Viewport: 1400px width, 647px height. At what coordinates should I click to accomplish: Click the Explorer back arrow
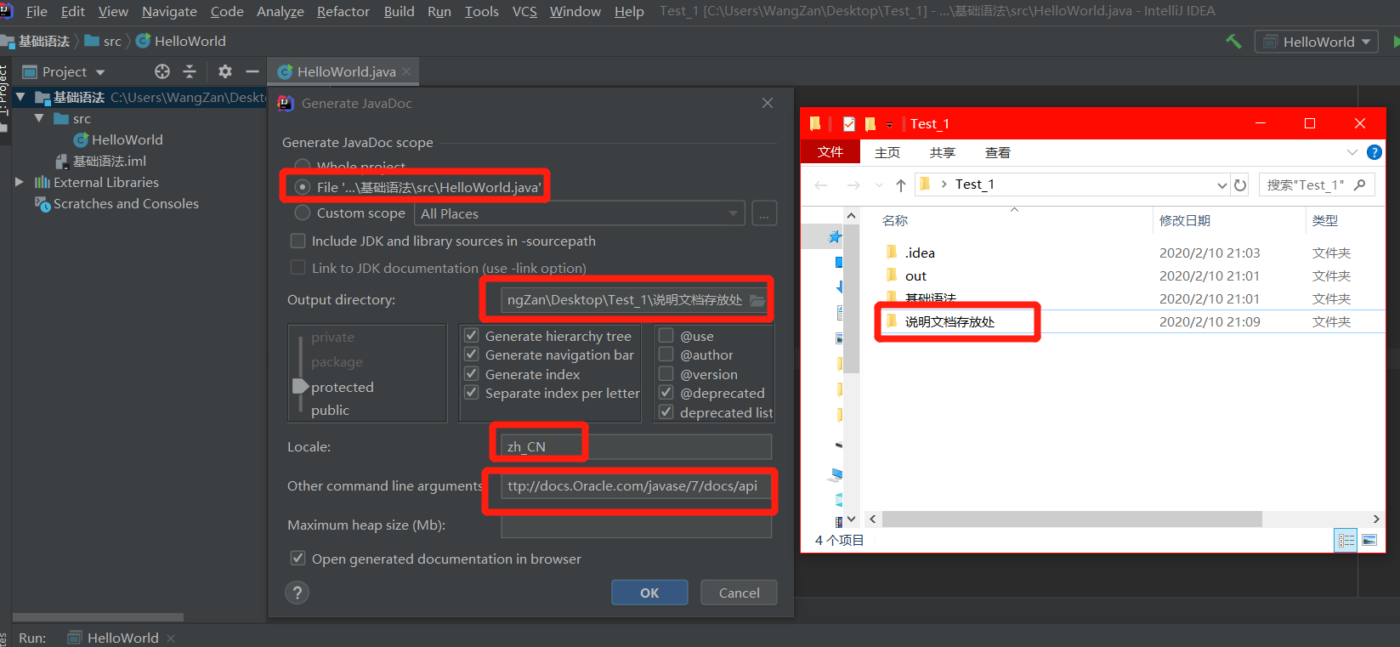pyautogui.click(x=821, y=184)
